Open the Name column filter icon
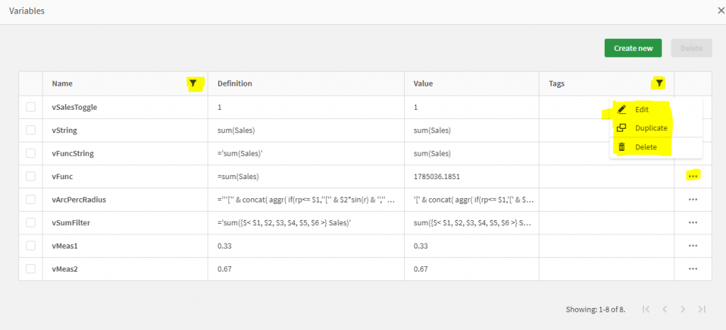This screenshot has width=726, height=330. (194, 84)
